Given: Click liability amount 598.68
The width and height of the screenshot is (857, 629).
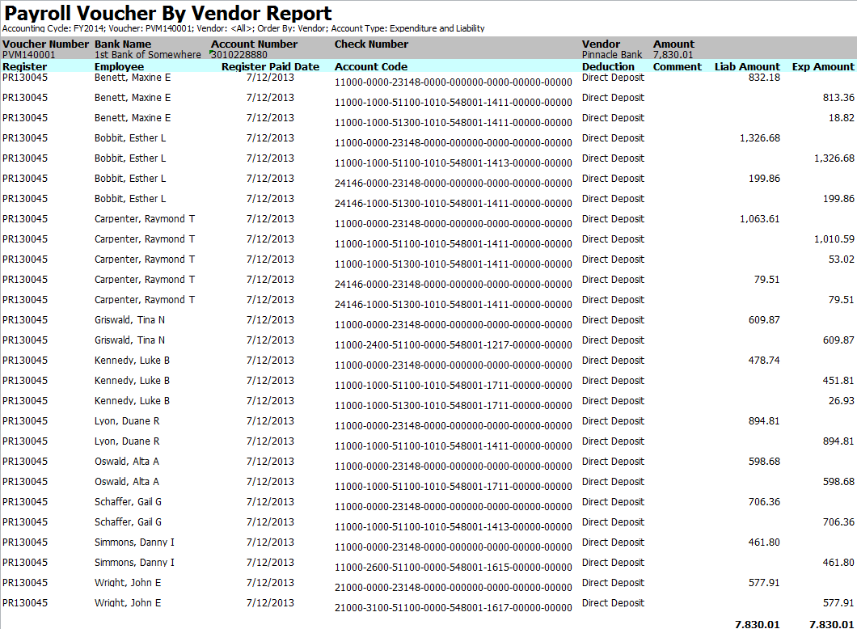Looking at the screenshot, I should pyautogui.click(x=764, y=461).
